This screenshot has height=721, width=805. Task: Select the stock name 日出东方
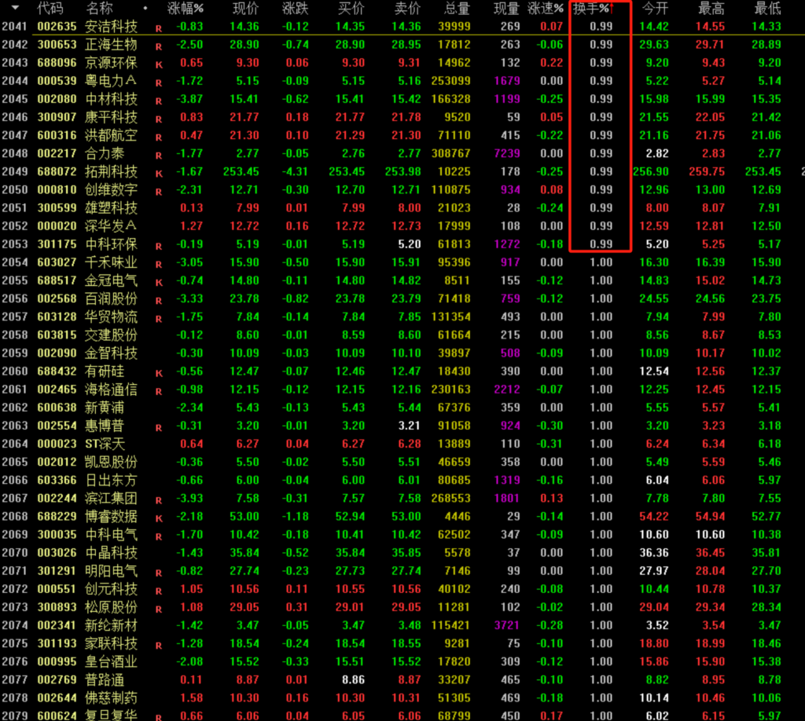pyautogui.click(x=111, y=480)
